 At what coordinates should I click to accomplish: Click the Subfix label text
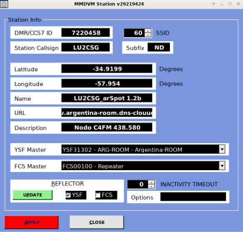135,48
